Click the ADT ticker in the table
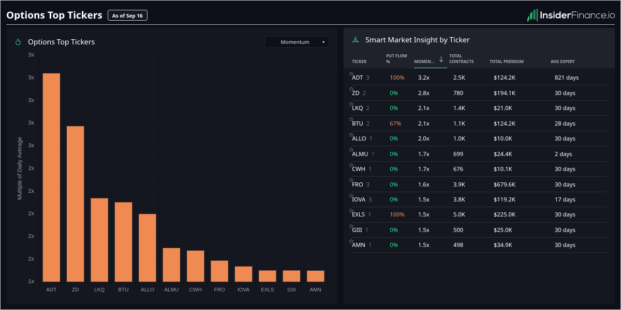This screenshot has width=621, height=310. pos(357,78)
